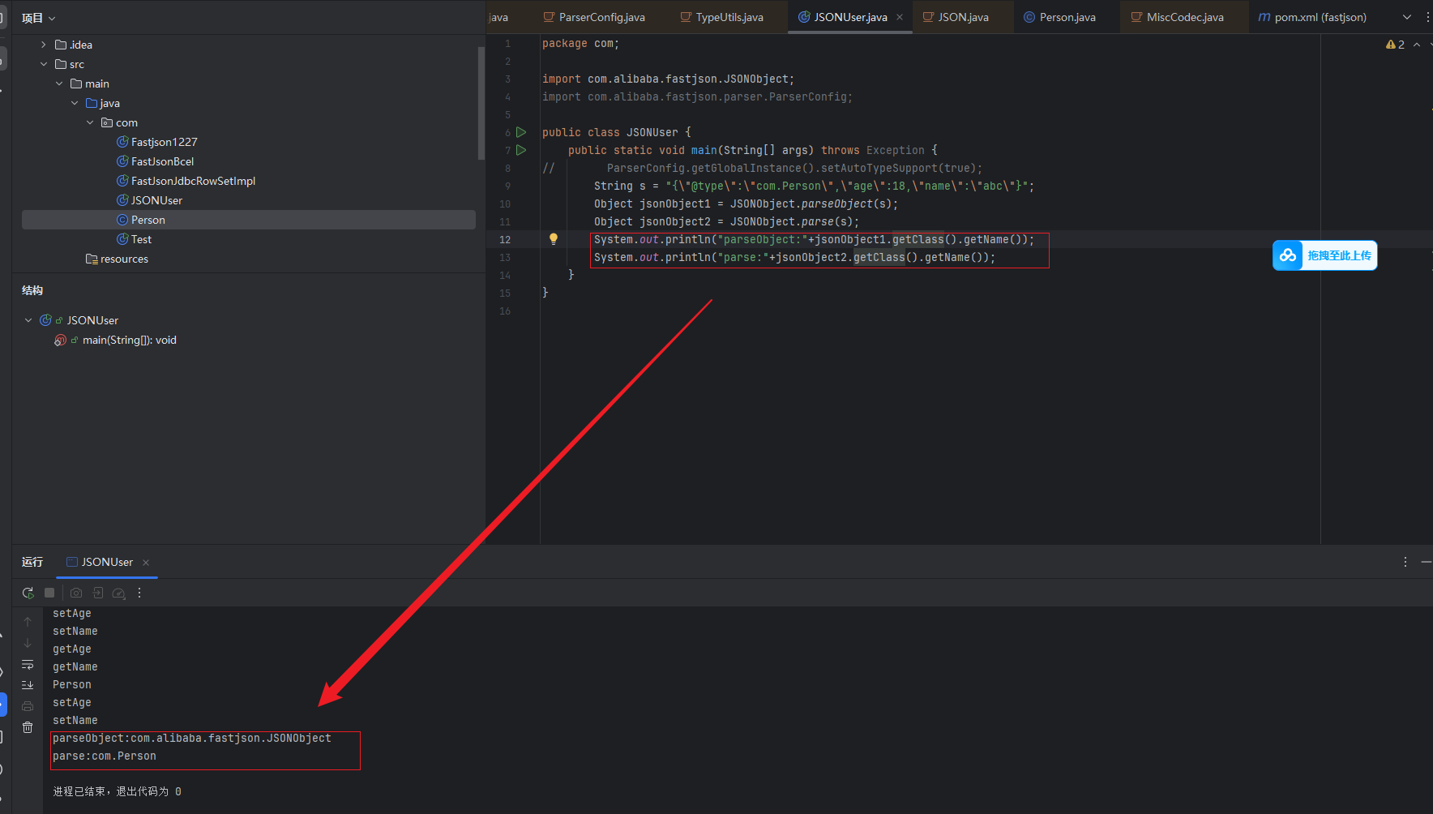This screenshot has width=1433, height=814.
Task: Collapse the java folder
Action: (x=75, y=103)
